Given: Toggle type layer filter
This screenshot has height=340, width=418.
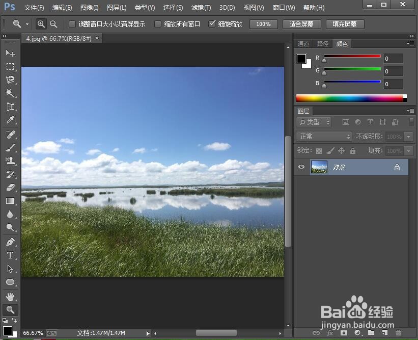Looking at the screenshot, I should pos(370,122).
